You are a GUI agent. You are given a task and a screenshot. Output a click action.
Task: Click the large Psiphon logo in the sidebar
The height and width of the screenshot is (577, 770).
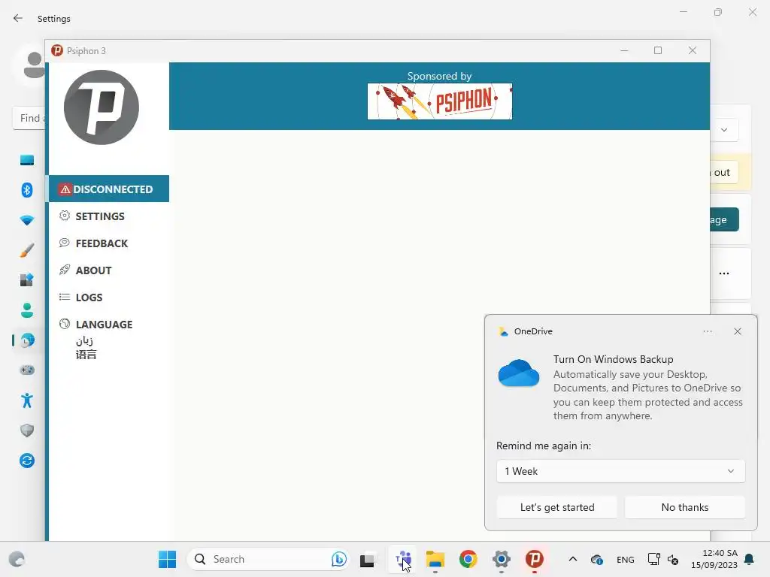(102, 107)
